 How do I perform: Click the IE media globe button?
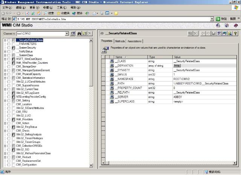pos(78,14)
